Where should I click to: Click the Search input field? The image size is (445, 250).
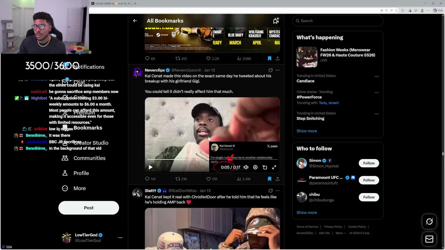coord(338,21)
